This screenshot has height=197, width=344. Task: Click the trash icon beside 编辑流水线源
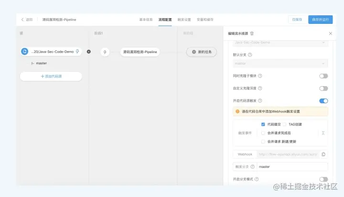coord(252,33)
